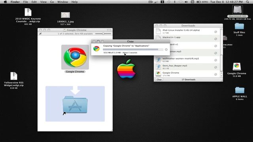Select Google Chrome 17.6 MB download entry

[187, 74]
